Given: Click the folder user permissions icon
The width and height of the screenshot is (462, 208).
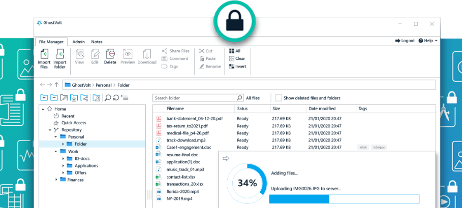Looking at the screenshot, I should 96,98.
